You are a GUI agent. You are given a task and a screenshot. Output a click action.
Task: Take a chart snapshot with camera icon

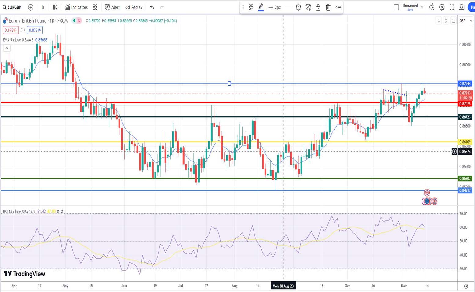tap(462, 7)
